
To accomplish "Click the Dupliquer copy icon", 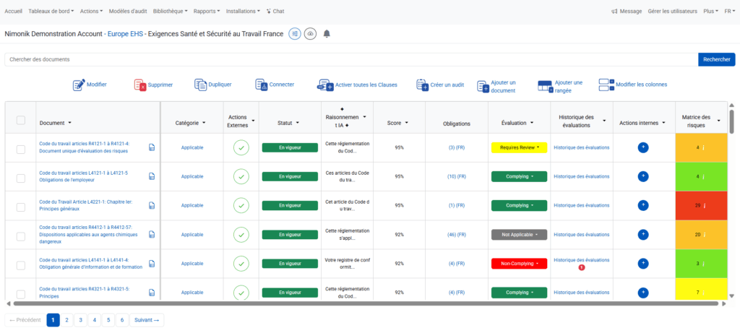I will tap(201, 85).
